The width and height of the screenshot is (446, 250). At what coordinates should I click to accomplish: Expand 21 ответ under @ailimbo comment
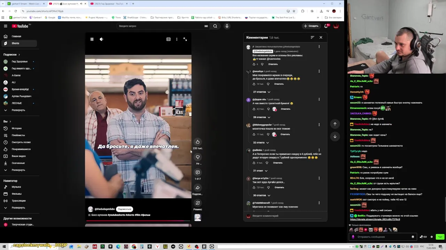tap(260, 171)
